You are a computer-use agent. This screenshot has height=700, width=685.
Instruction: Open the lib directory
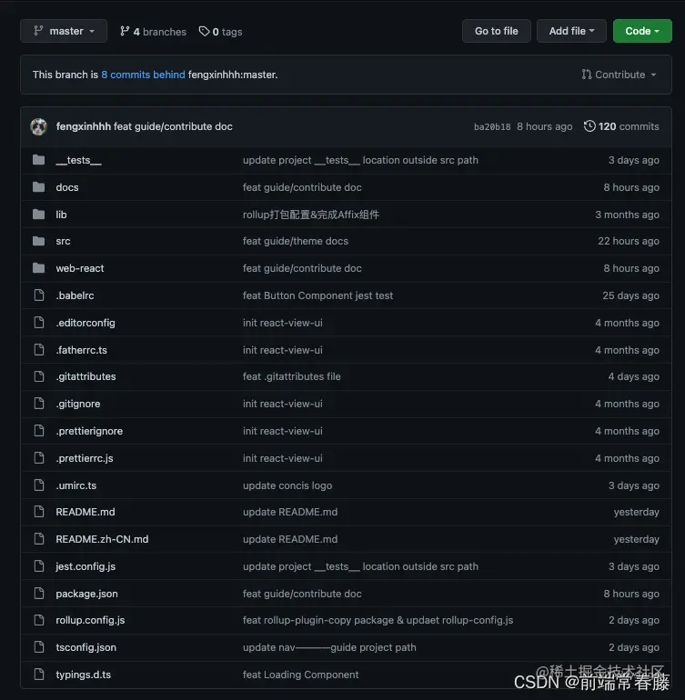[61, 215]
